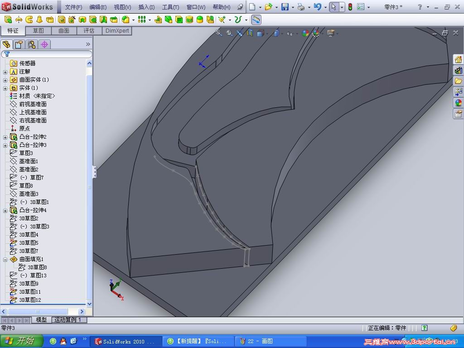Pin the menu bar with pushpin
464x348 pixels.
tap(241, 7)
